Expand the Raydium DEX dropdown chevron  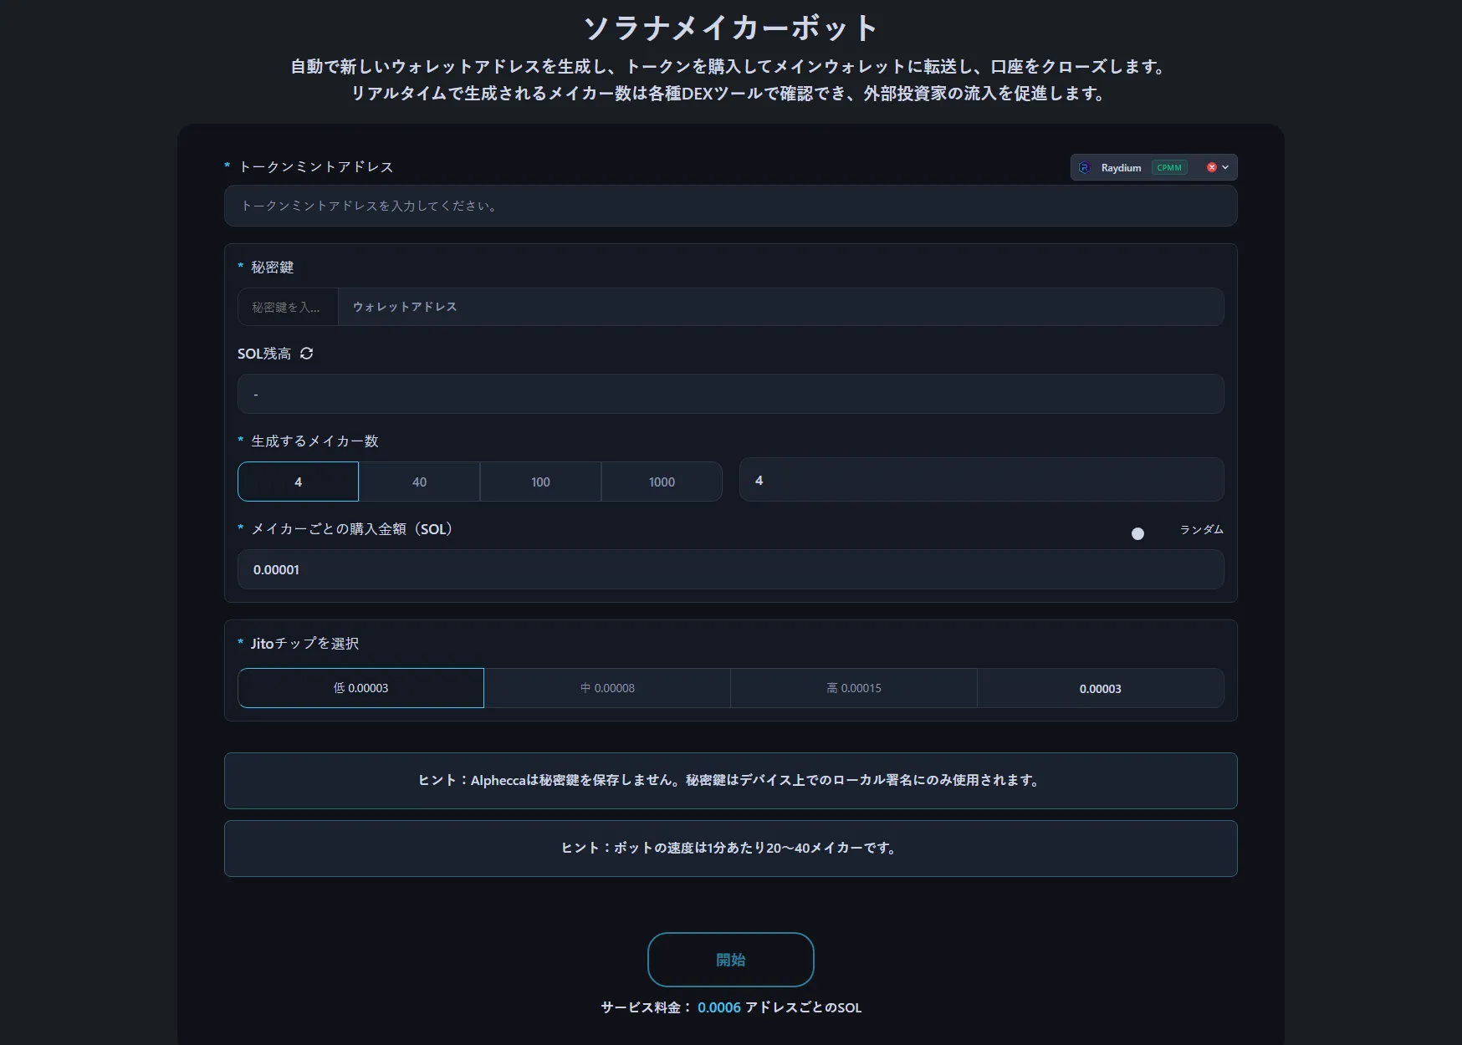[x=1226, y=167]
